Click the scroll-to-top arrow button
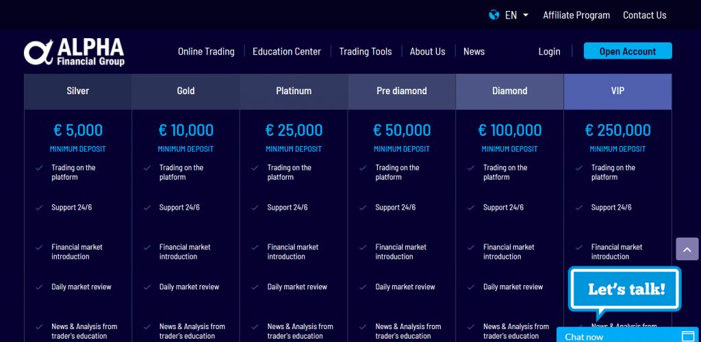This screenshot has width=701, height=342. click(x=687, y=248)
